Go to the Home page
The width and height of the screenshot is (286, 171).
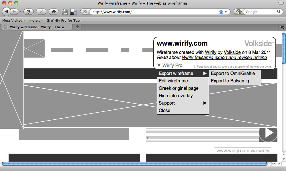pyautogui.click(x=54, y=12)
